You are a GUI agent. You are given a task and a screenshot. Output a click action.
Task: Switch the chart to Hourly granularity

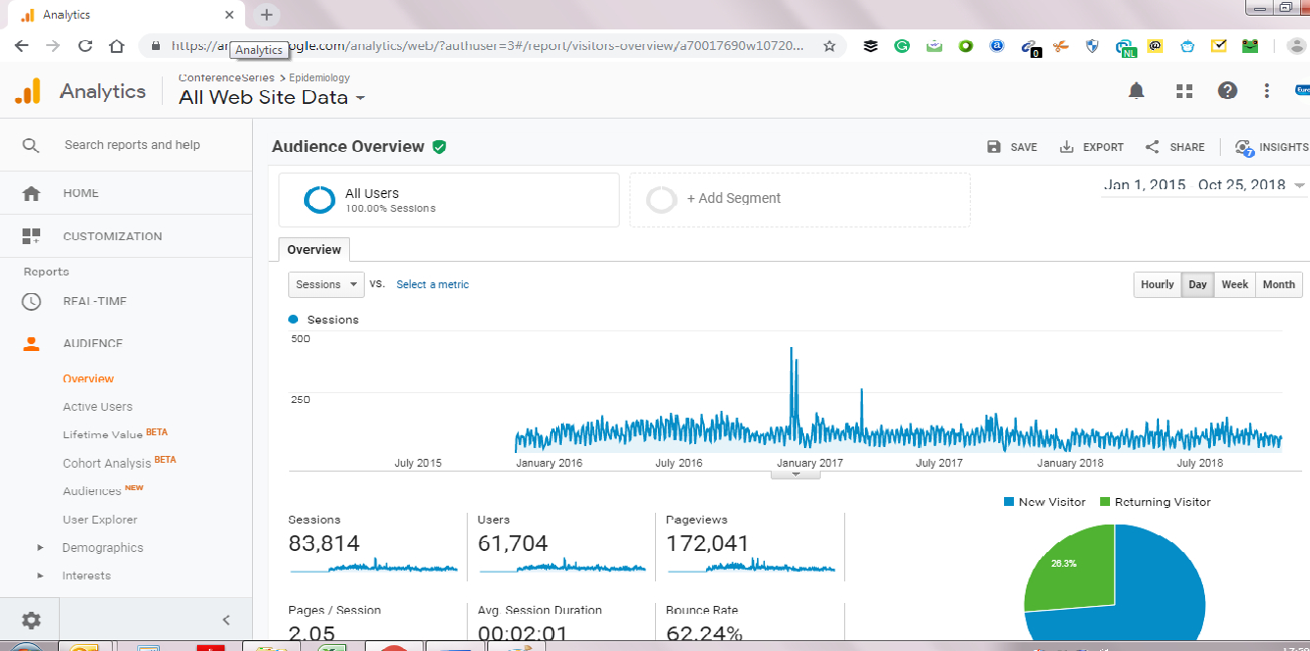pos(1157,284)
